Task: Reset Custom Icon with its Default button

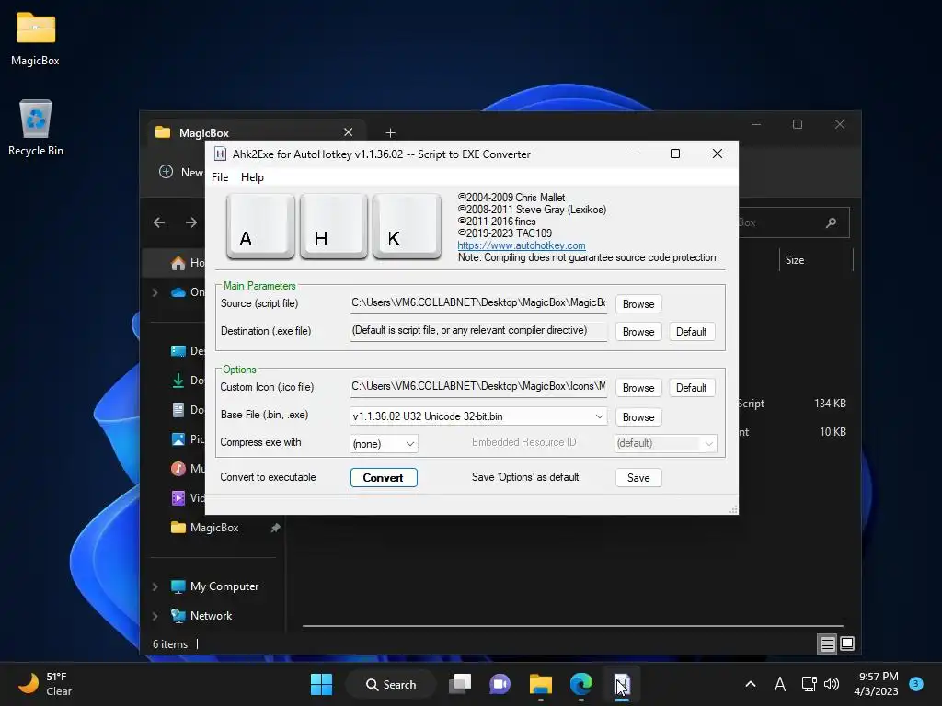Action: point(692,388)
